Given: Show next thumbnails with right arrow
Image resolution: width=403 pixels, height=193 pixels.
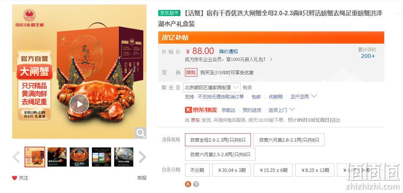Looking at the screenshot, I should [x=143, y=157].
